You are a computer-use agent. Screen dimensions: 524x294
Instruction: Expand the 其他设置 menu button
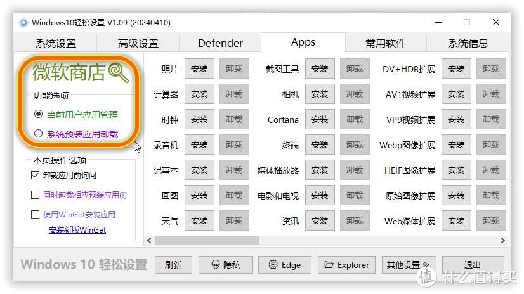(x=409, y=265)
